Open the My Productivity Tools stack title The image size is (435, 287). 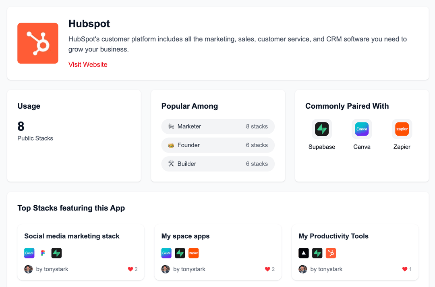click(x=333, y=236)
